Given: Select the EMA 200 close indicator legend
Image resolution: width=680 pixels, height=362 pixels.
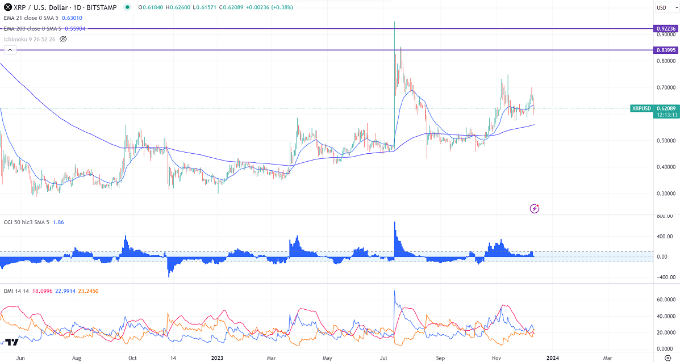Looking at the screenshot, I should coord(32,28).
